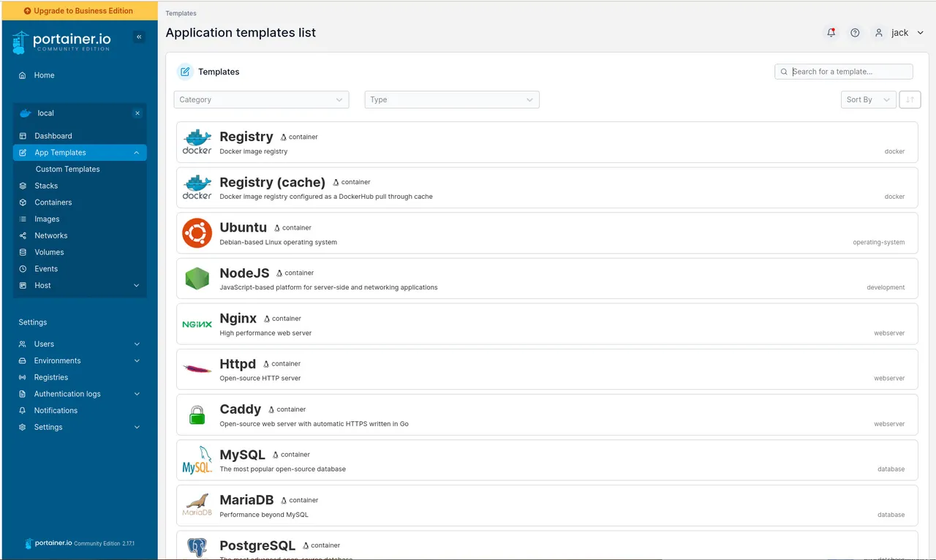Expand the Host menu chevron
This screenshot has width=936, height=560.
(x=136, y=286)
